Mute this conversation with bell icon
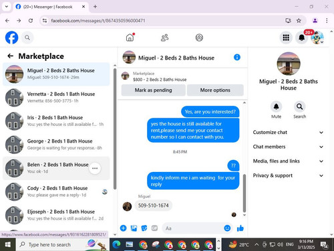This screenshot has width=334, height=251. [276, 106]
